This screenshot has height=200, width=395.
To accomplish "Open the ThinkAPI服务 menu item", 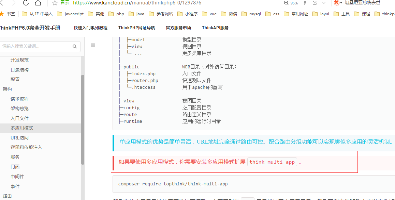I will 215,28.
